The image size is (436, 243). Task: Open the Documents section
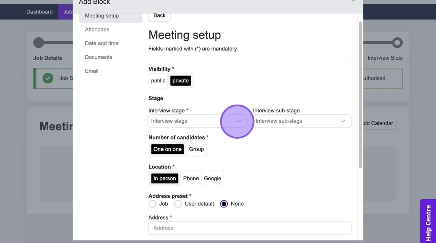click(98, 57)
